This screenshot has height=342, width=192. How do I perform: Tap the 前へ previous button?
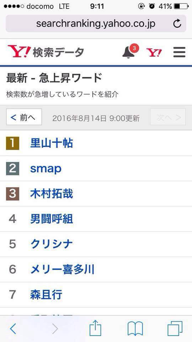click(x=24, y=117)
